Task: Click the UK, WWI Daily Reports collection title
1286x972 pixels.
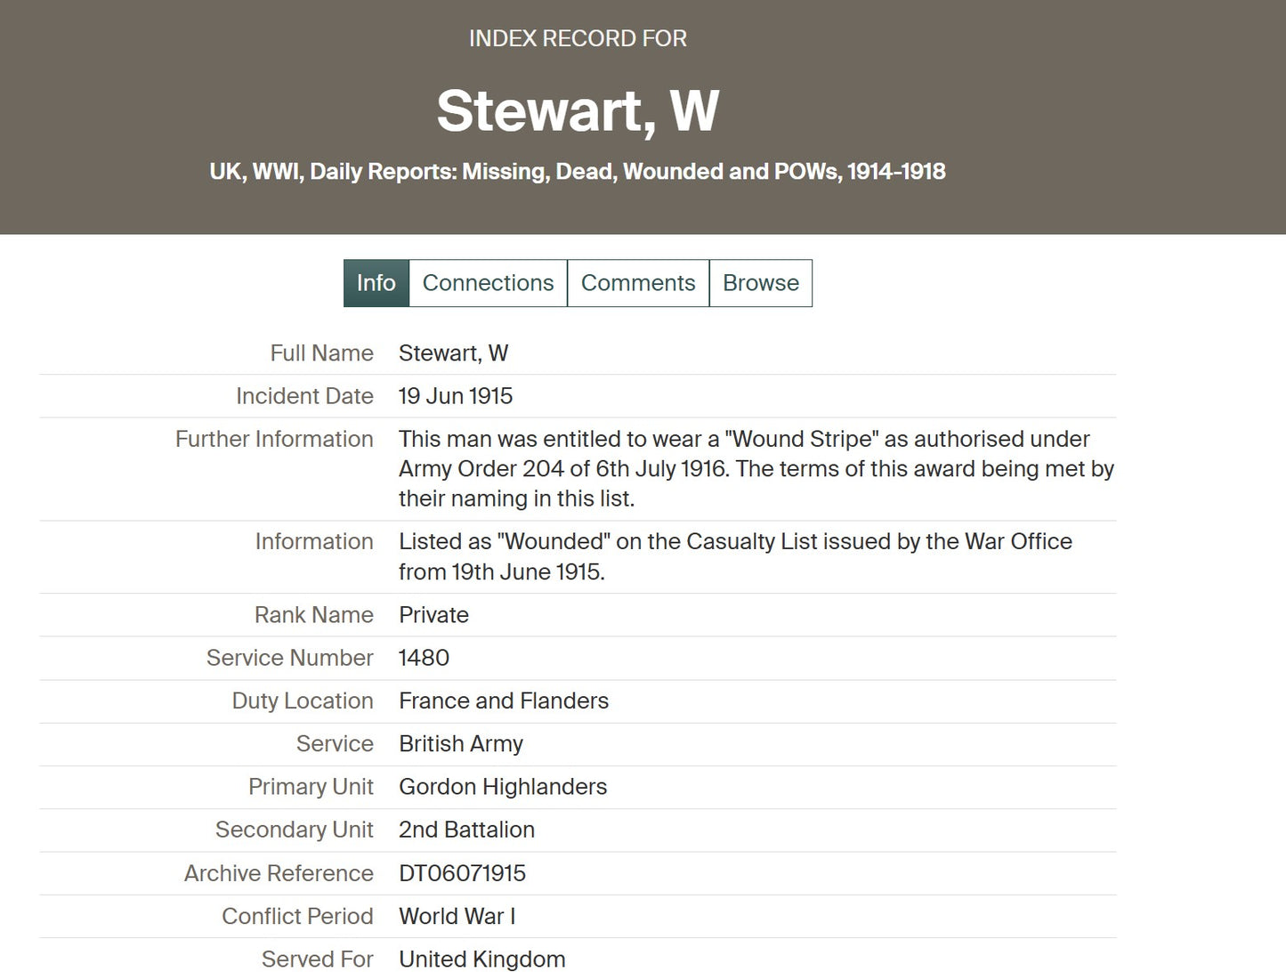Action: pyautogui.click(x=578, y=171)
